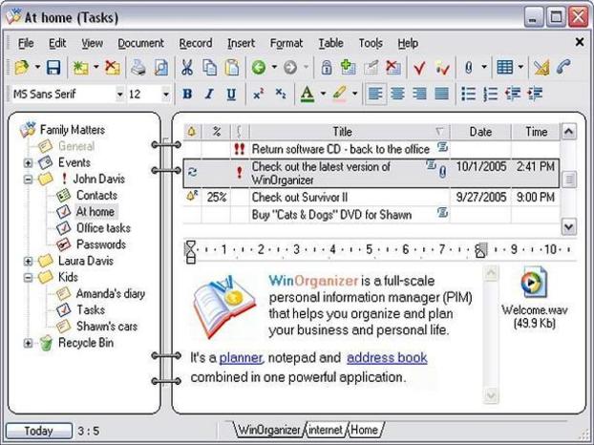Viewport: 594px width, 445px height.
Task: Expand the Recycle Bin tree node
Action: pos(28,343)
